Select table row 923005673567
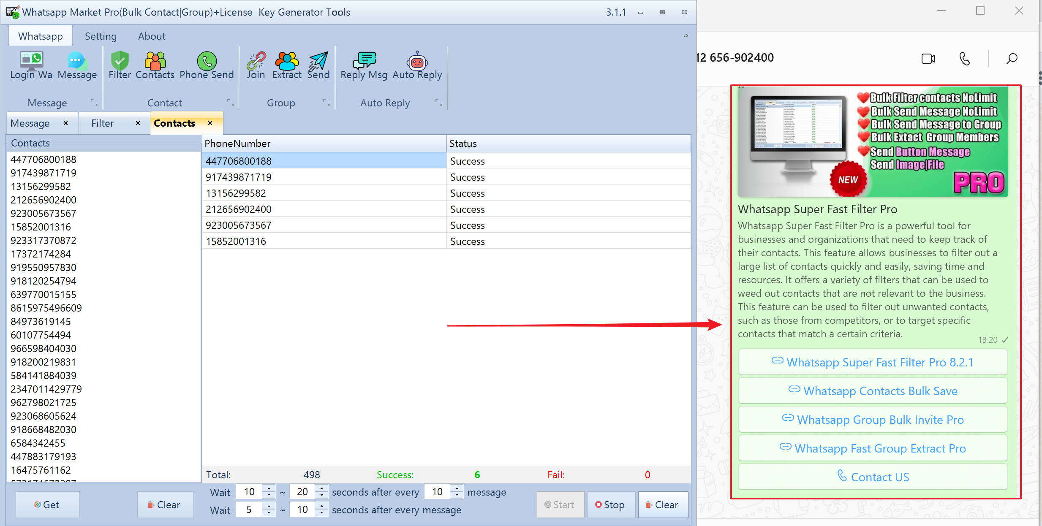 446,225
